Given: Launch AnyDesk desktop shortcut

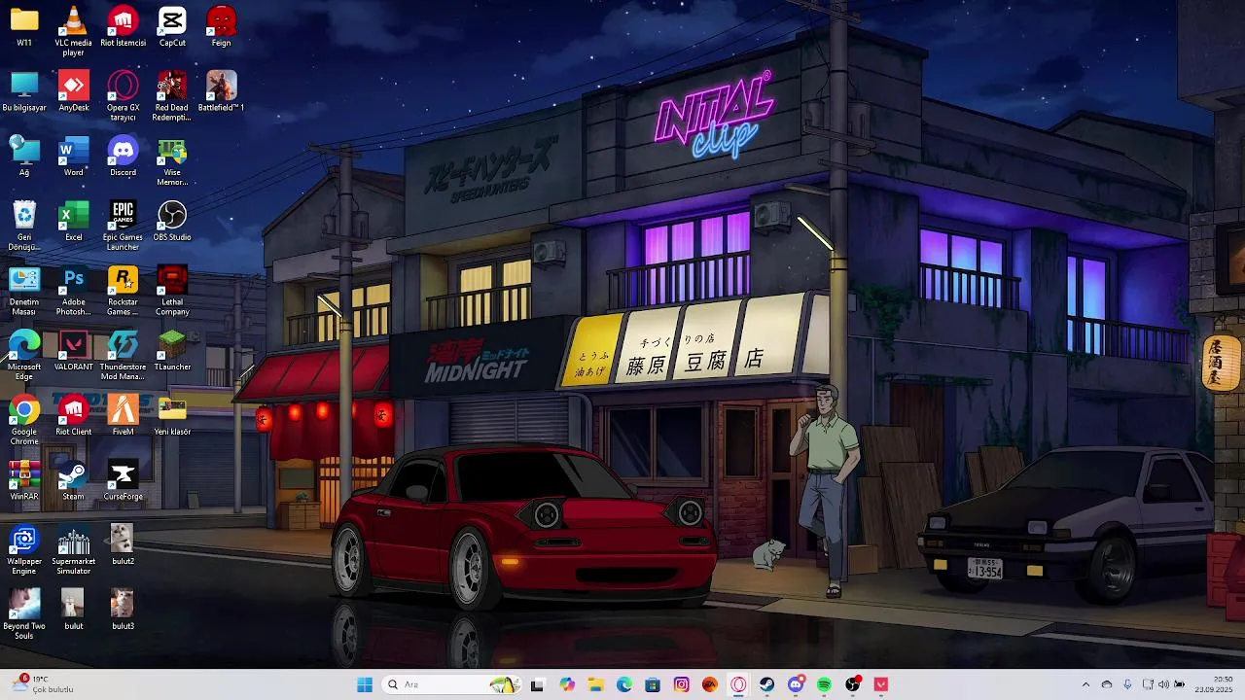Looking at the screenshot, I should pos(74,91).
